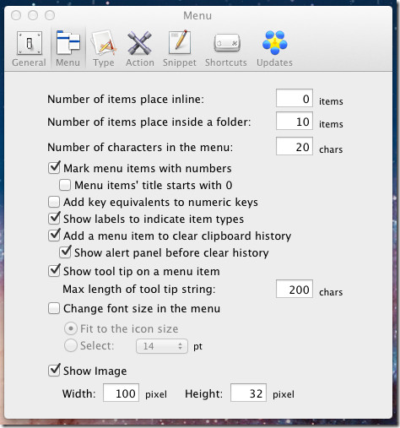Open the Type preferences icon
400x428 pixels.
point(104,42)
